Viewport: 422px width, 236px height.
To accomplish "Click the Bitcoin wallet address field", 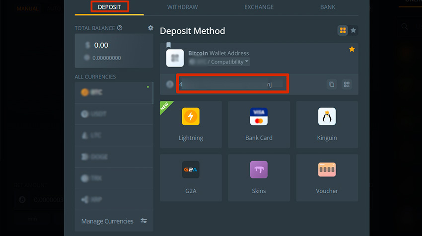I will [x=232, y=84].
